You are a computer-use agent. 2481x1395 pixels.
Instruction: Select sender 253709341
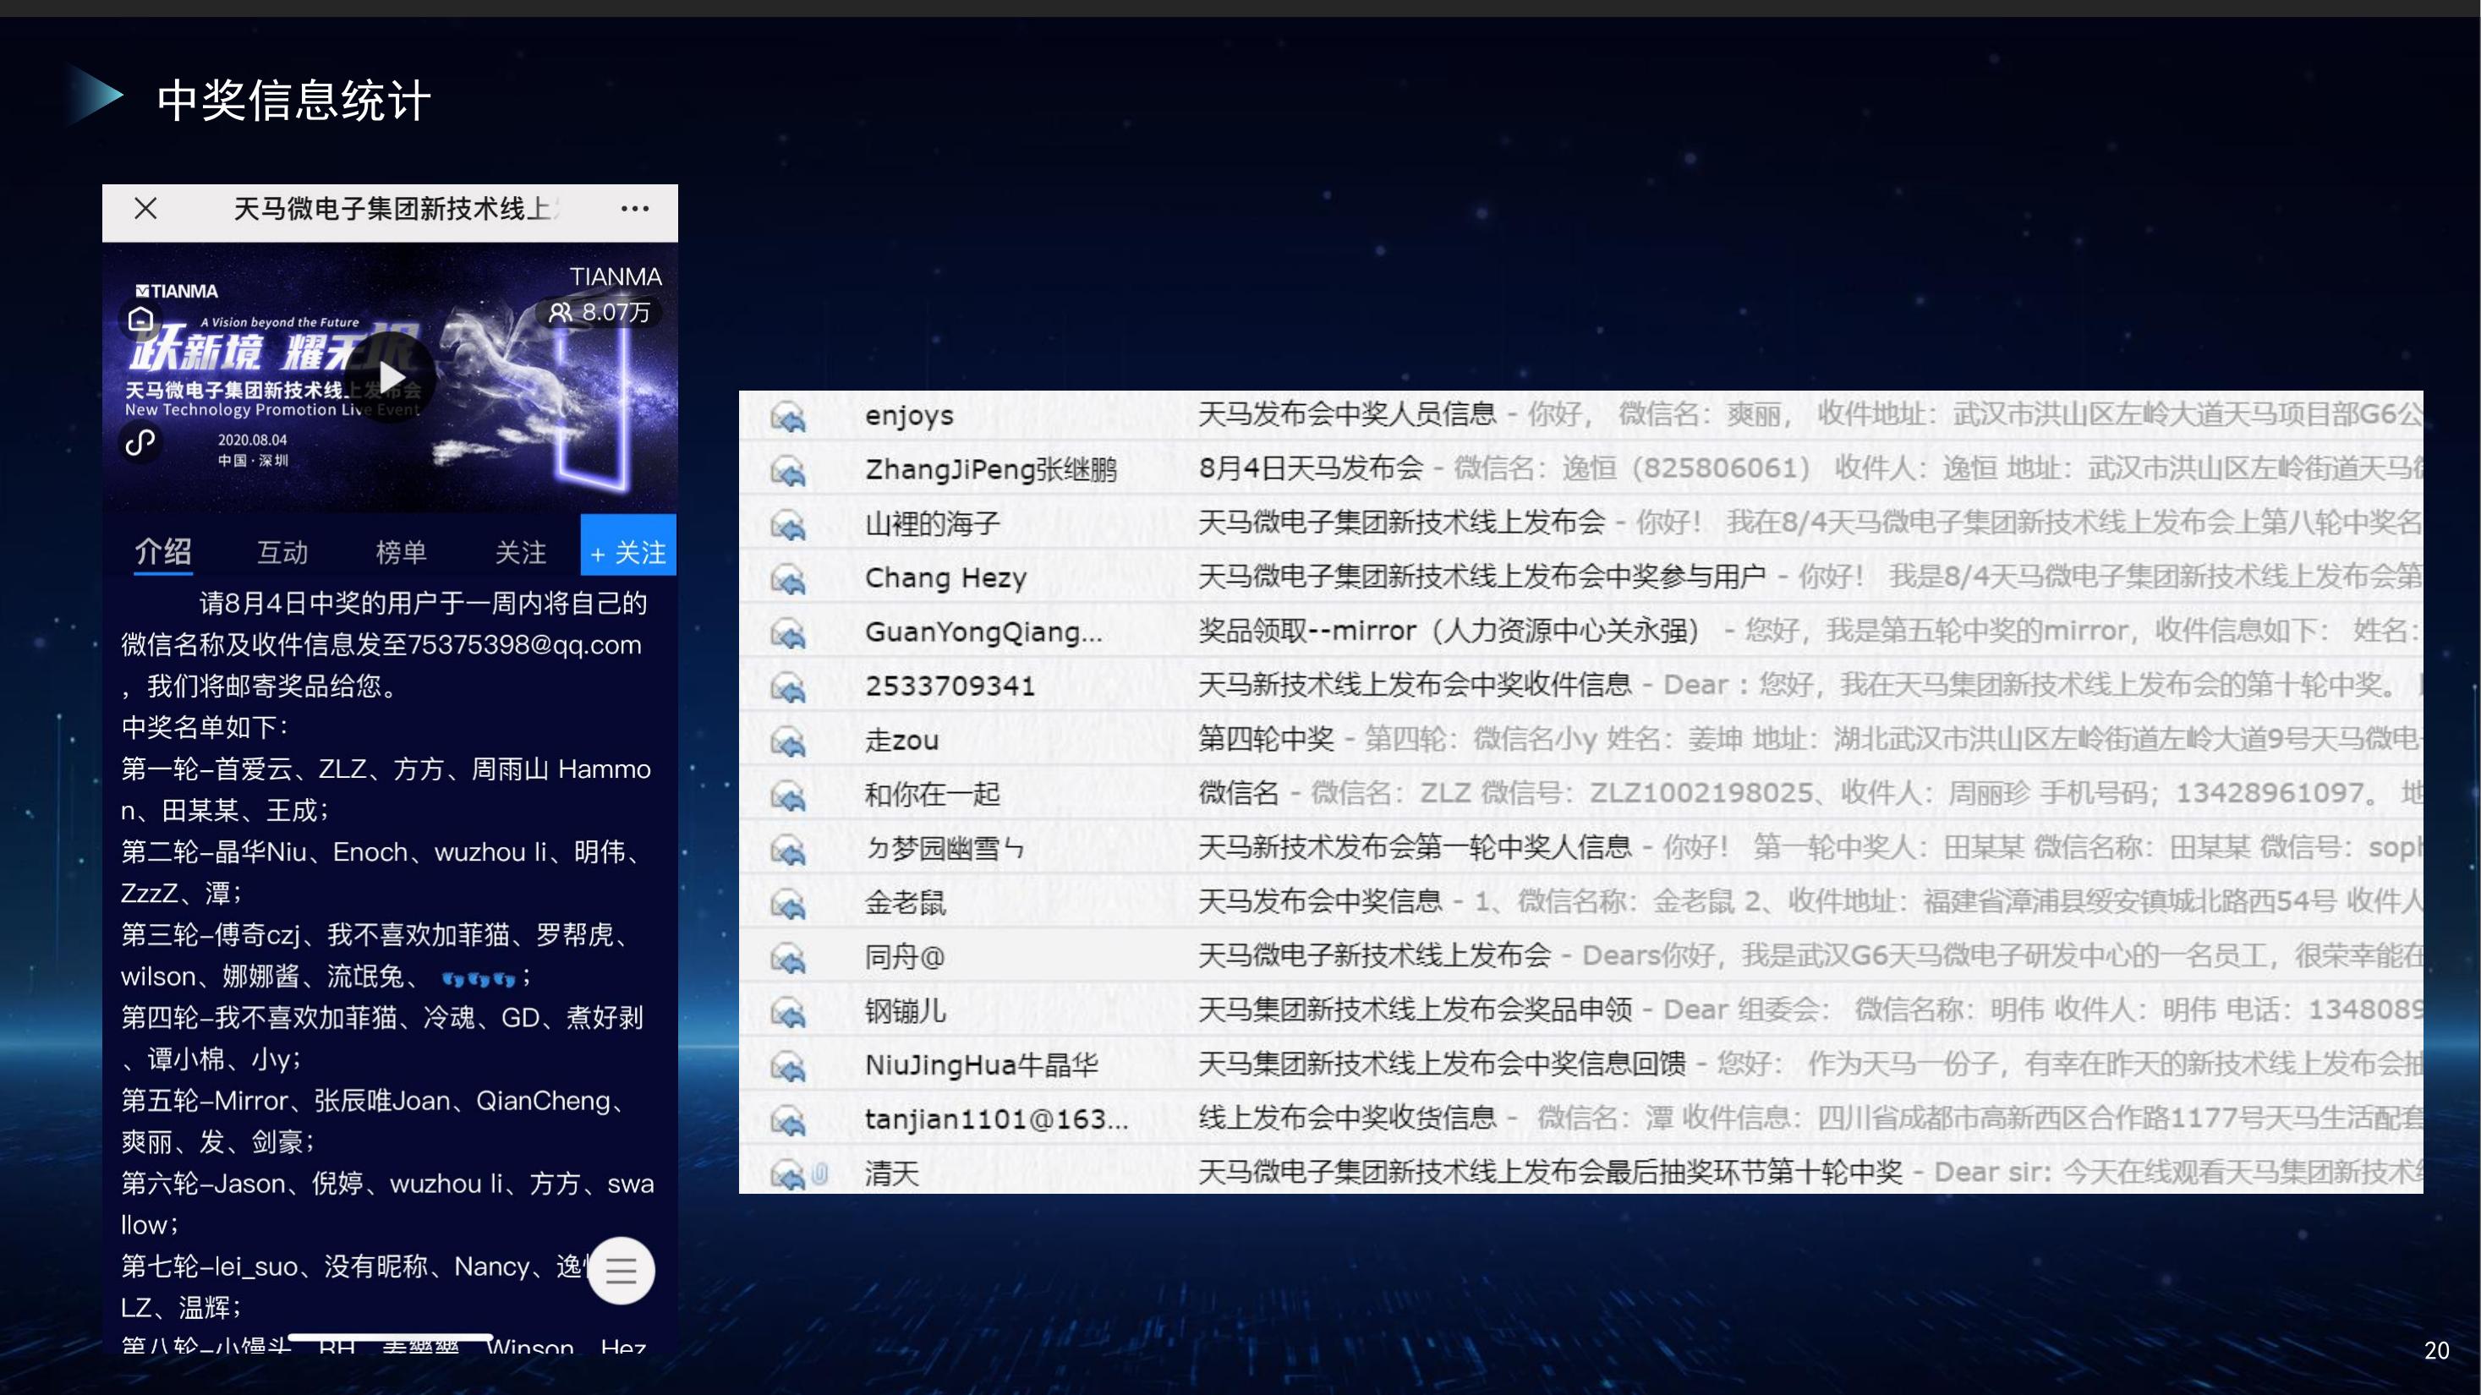(x=950, y=686)
